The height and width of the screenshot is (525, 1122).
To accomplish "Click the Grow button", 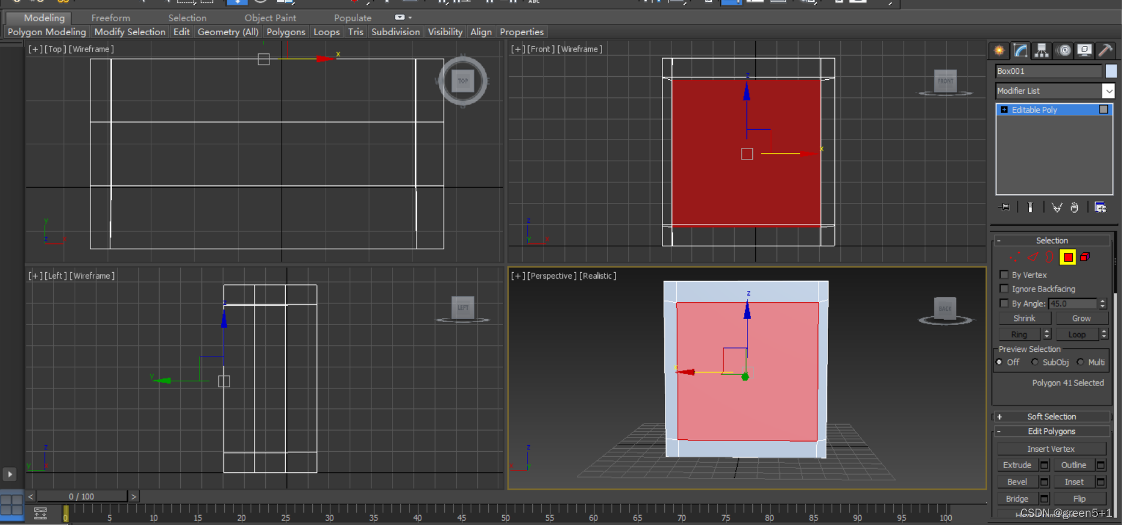I will [1081, 318].
